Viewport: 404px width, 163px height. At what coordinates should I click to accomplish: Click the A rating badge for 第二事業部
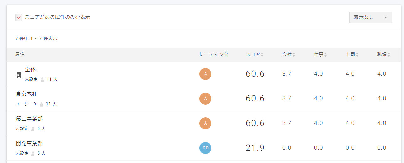tap(205, 123)
